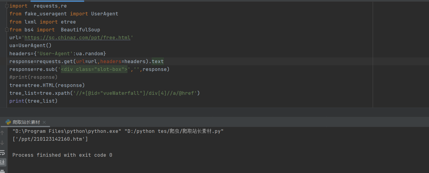Click 'Process finished with exit code 0'
The height and width of the screenshot is (173, 429).
(62, 155)
